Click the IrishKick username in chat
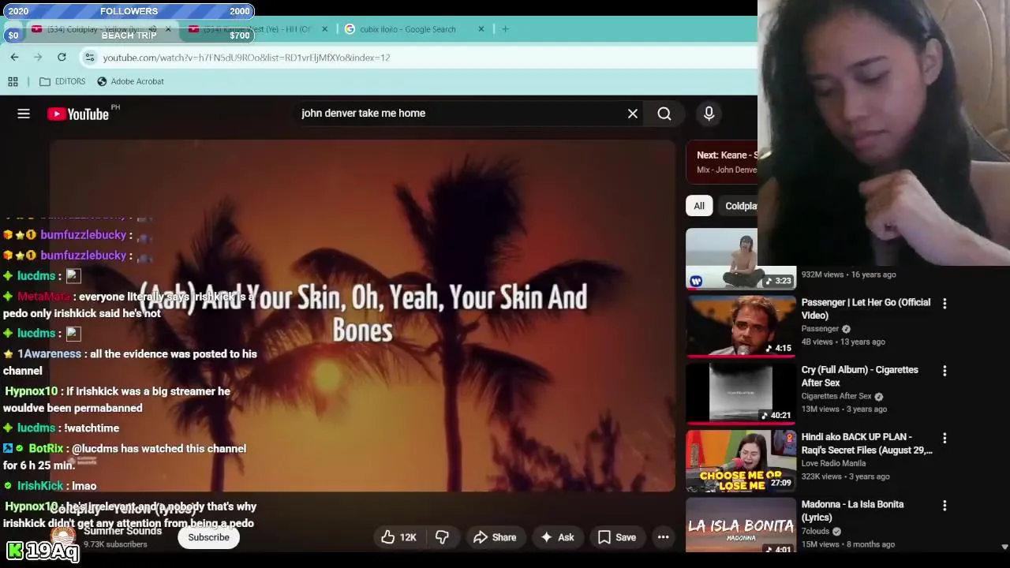This screenshot has width=1010, height=568. 40,486
